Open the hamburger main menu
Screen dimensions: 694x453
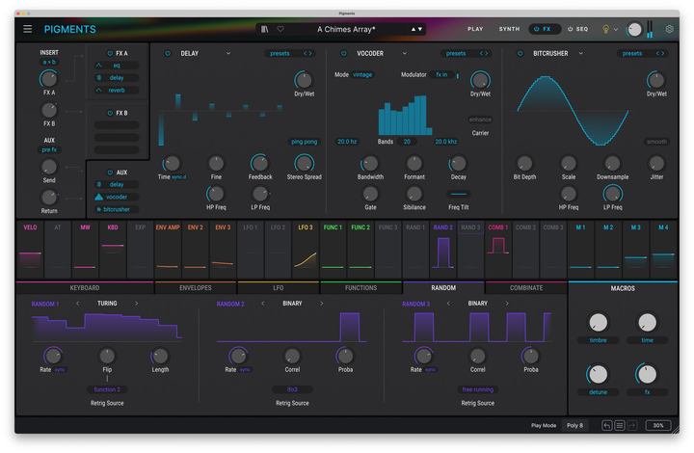27,29
